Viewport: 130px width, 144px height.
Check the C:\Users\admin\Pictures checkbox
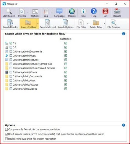[x=11, y=60]
